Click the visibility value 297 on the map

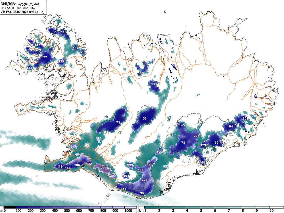tap(151, 164)
